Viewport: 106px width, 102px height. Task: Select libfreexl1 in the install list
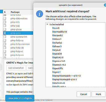pyautogui.click(x=57, y=46)
